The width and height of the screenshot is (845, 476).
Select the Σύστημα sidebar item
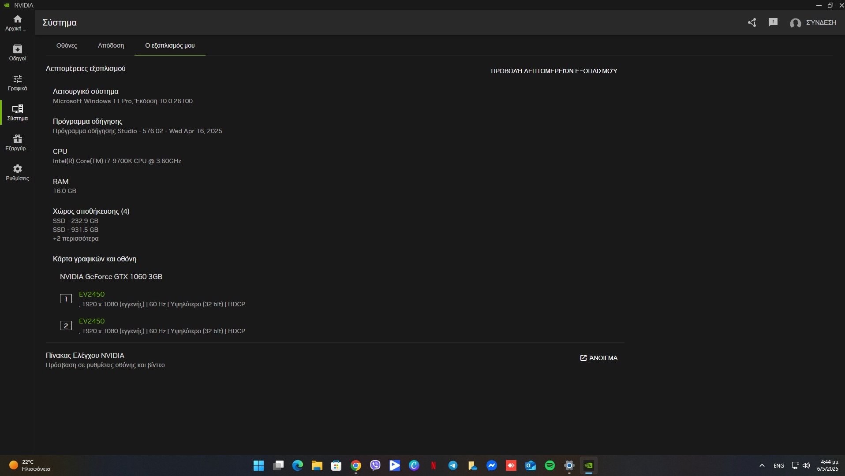(17, 113)
